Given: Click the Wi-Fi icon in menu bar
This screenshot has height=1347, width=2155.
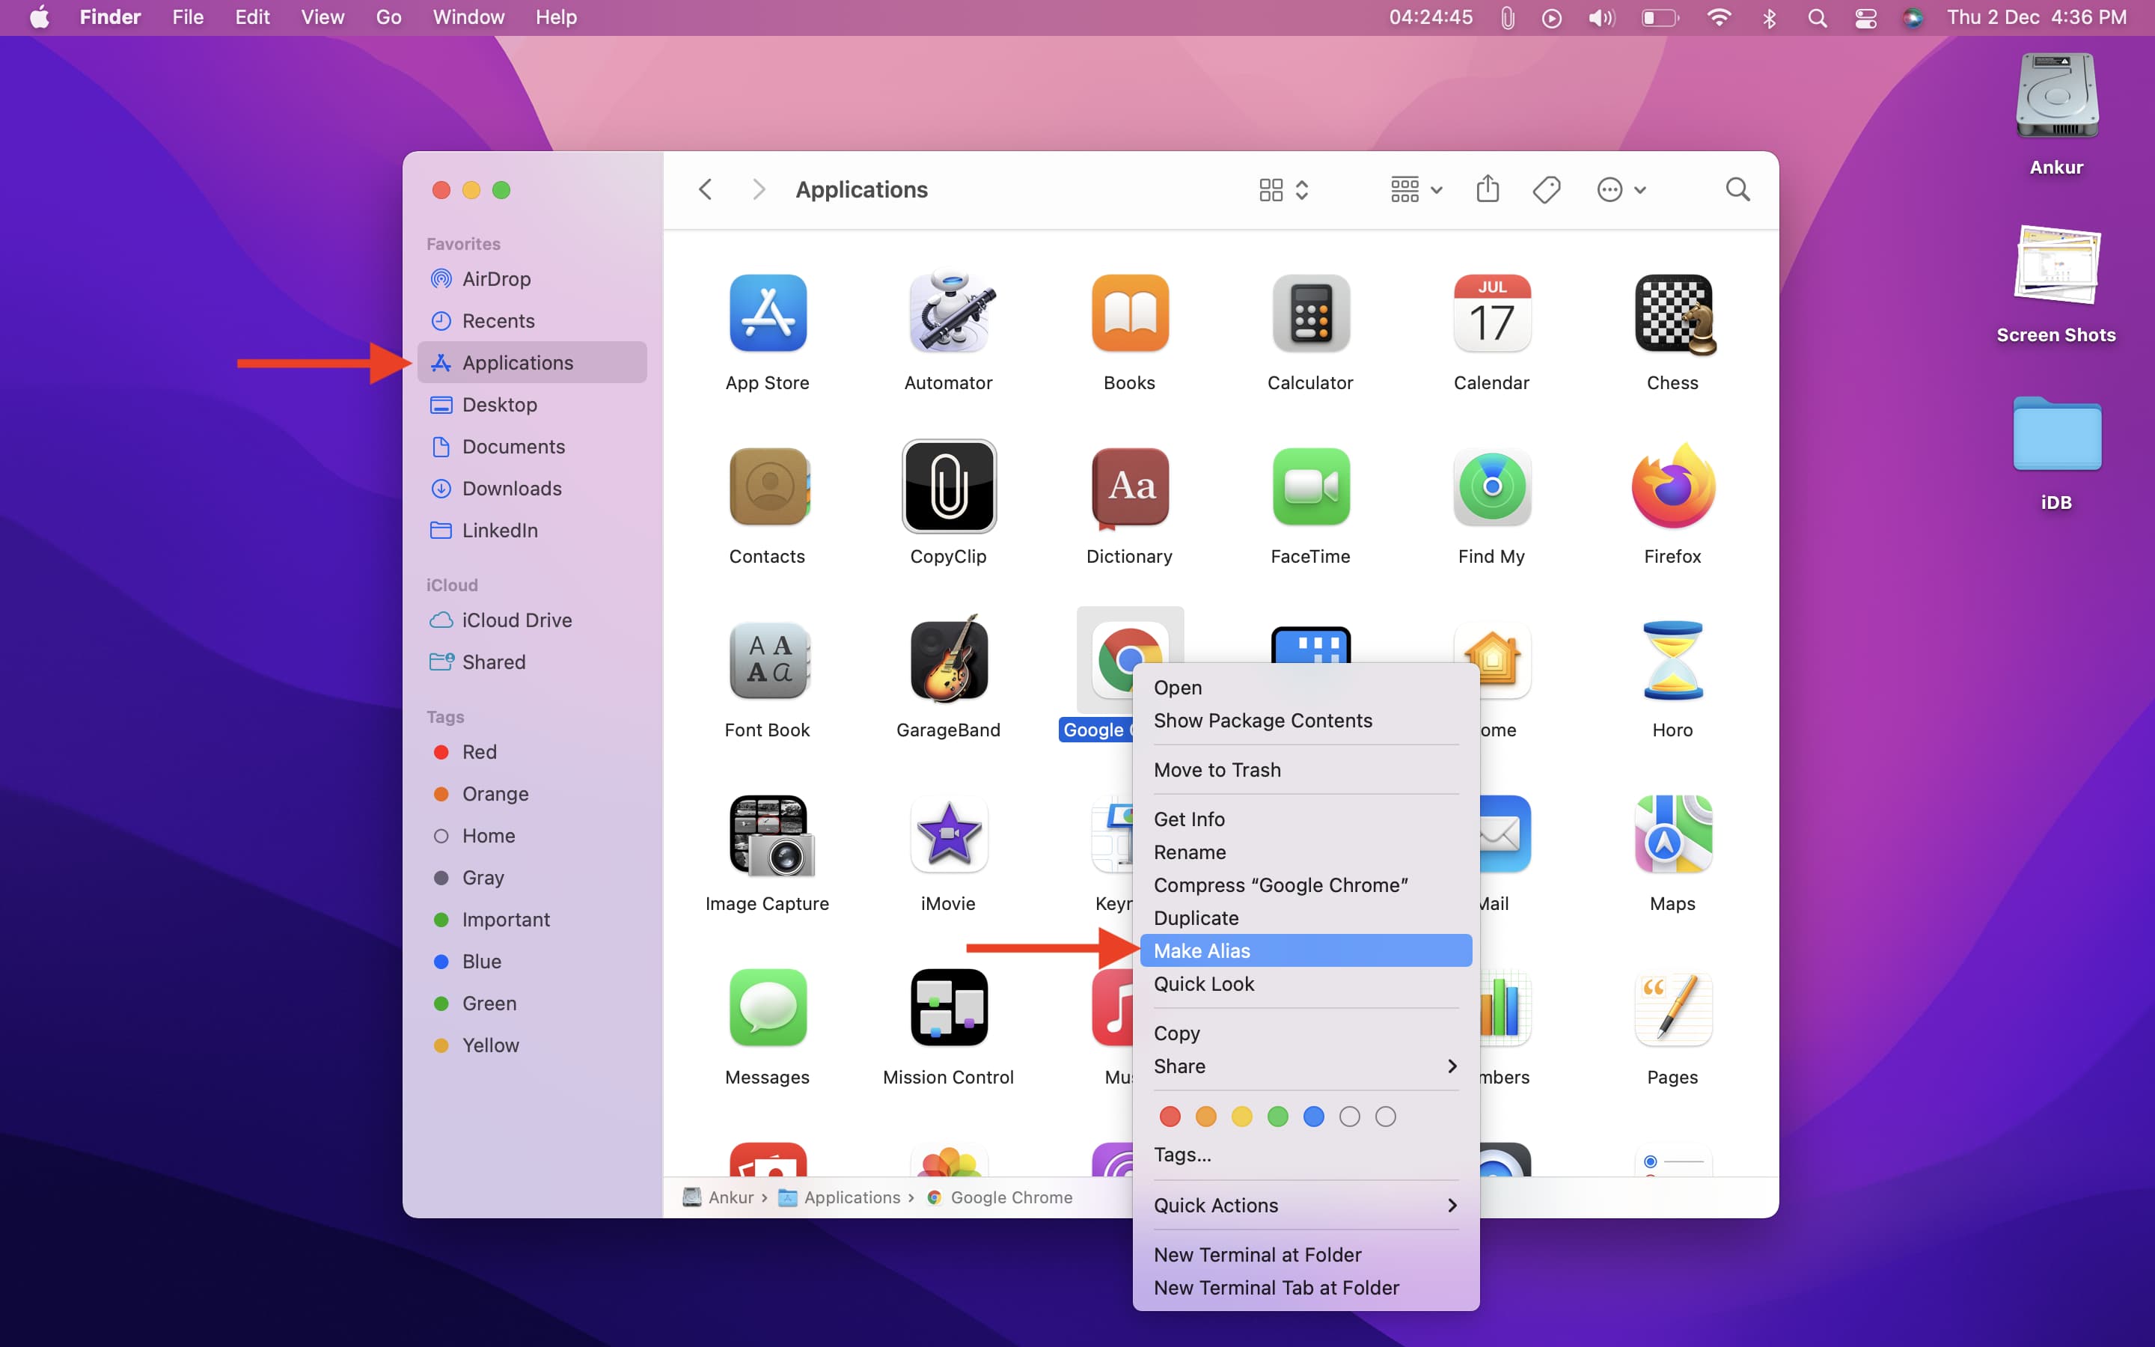Looking at the screenshot, I should tap(1719, 18).
